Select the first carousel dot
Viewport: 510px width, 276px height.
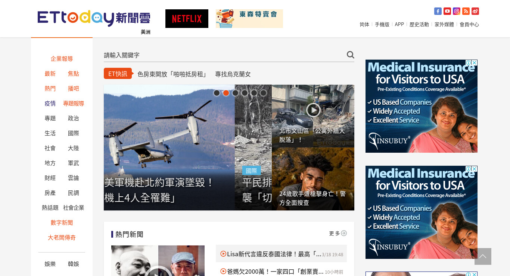tap(217, 93)
